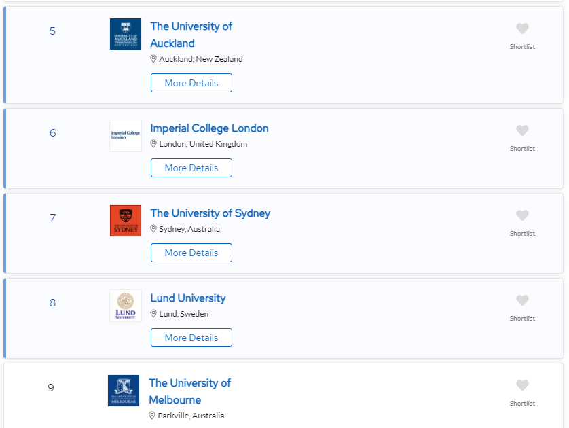The height and width of the screenshot is (428, 569).
Task: Open The University of Auckland title link
Action: pyautogui.click(x=191, y=35)
